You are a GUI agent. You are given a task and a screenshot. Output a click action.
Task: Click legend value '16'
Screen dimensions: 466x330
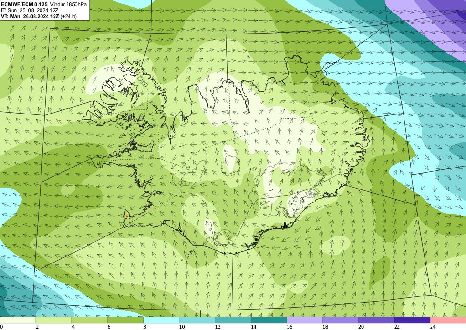(289, 327)
